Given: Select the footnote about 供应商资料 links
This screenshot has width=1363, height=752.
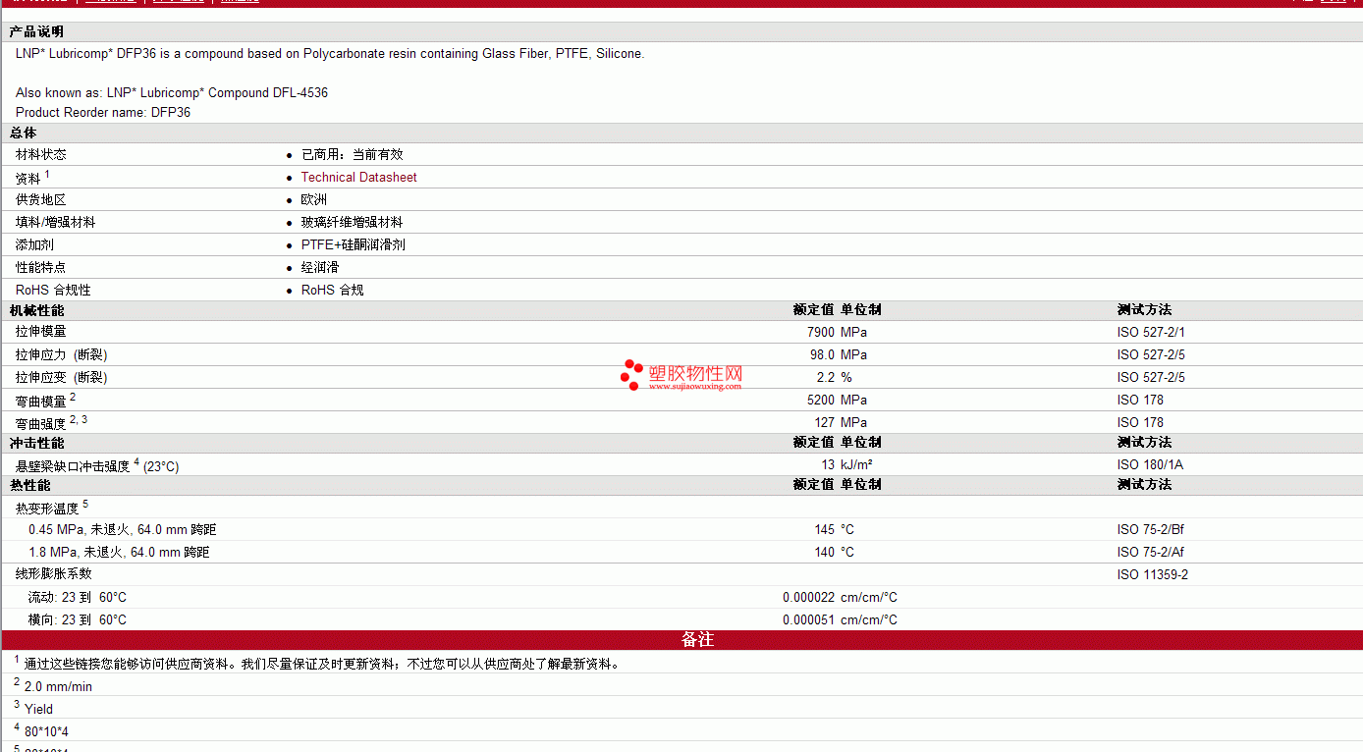Looking at the screenshot, I should tap(322, 665).
